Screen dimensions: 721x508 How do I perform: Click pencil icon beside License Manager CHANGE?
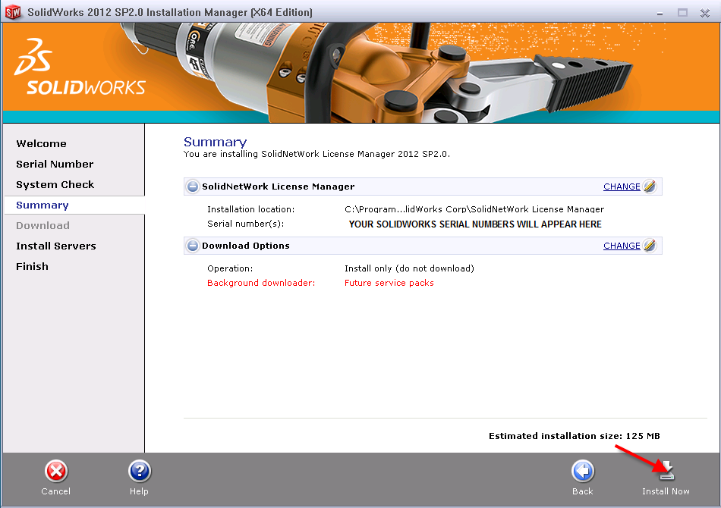[x=650, y=187]
